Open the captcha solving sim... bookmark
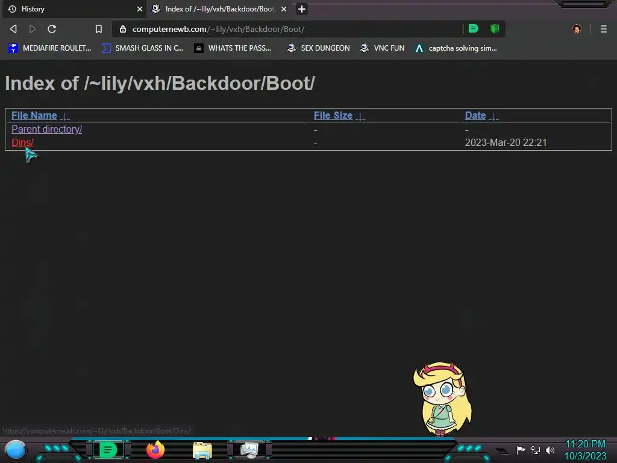 tap(456, 48)
